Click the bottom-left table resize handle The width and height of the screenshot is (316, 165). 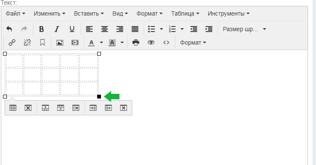pos(5,96)
